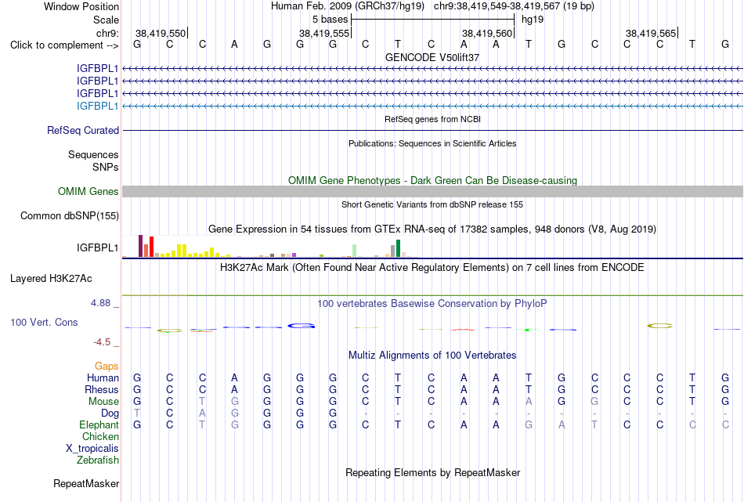Click the light green GTEx expression bar
This screenshot has width=744, height=502.
coord(355,251)
